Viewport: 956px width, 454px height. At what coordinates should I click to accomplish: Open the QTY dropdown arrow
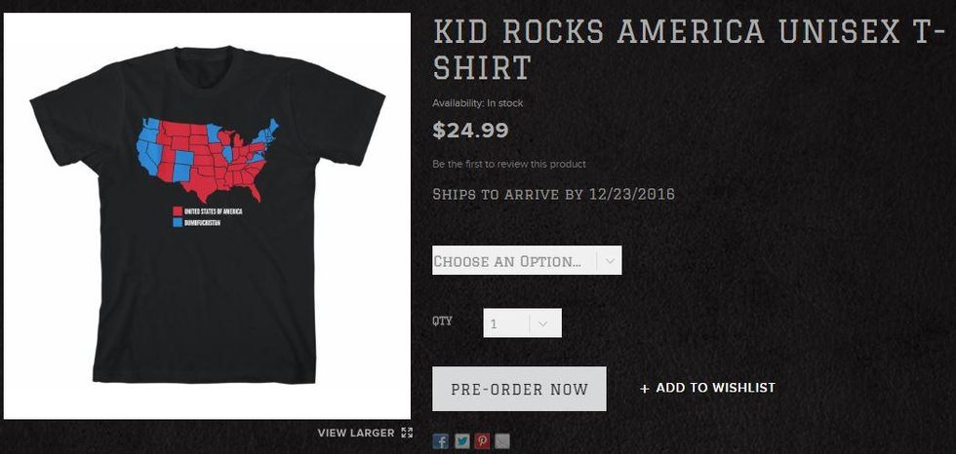[543, 323]
